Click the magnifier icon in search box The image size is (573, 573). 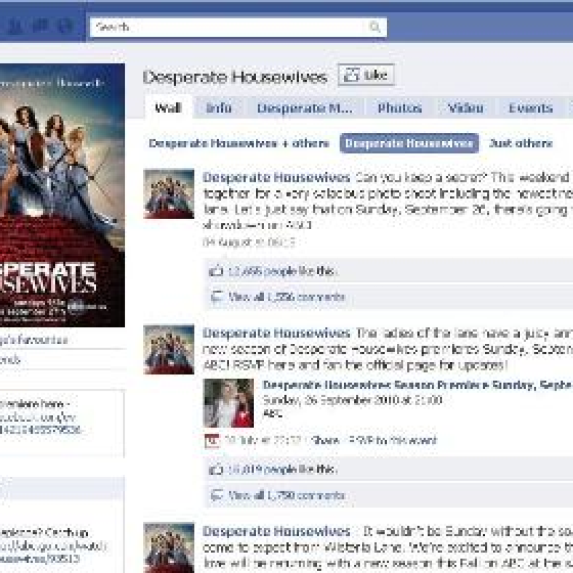point(375,27)
